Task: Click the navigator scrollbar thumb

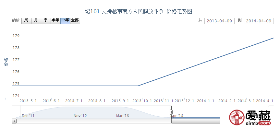Action: [x=196, y=121]
